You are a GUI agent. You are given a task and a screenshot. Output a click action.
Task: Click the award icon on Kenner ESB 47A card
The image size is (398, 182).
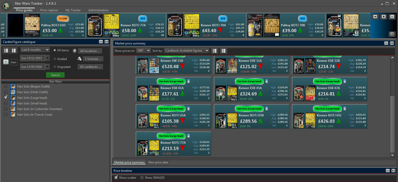(345, 81)
